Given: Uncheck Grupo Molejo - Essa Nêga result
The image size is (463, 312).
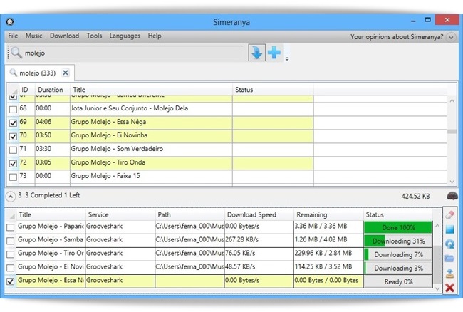Looking at the screenshot, I should pyautogui.click(x=13, y=123).
